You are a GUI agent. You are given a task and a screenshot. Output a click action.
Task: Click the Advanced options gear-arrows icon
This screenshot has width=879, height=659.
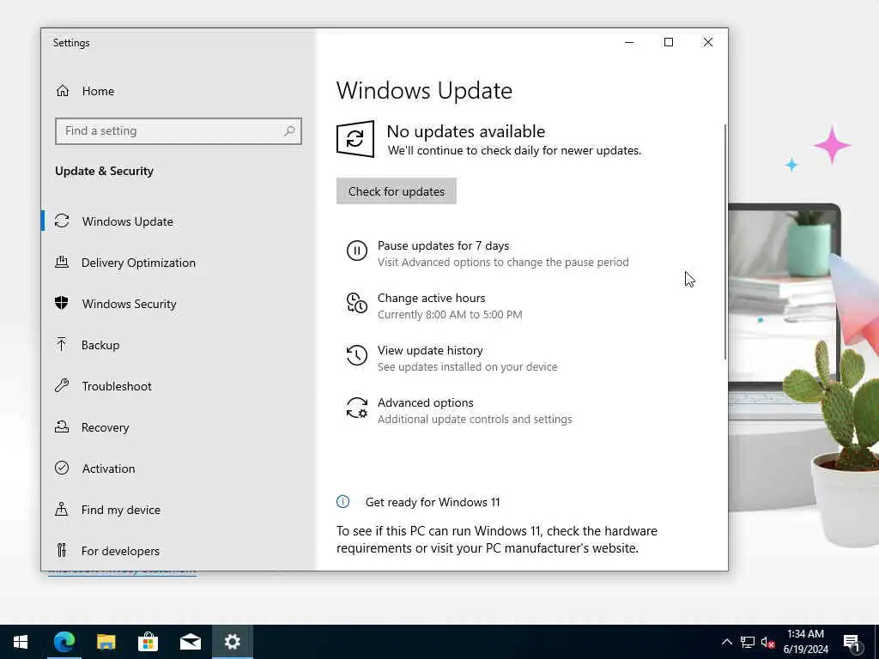(357, 408)
